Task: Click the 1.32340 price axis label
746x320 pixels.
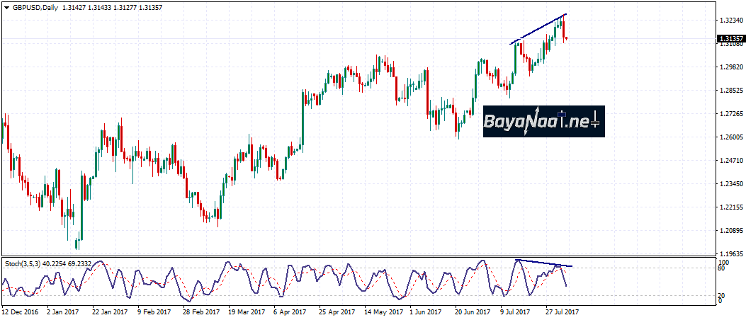Action: [729, 21]
